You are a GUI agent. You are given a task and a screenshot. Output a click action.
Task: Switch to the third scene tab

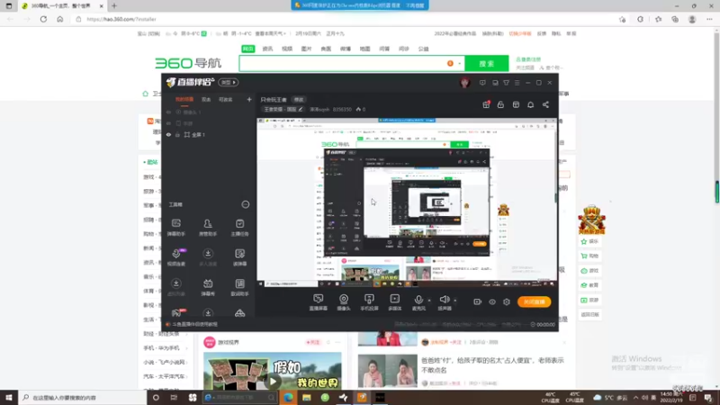226,100
